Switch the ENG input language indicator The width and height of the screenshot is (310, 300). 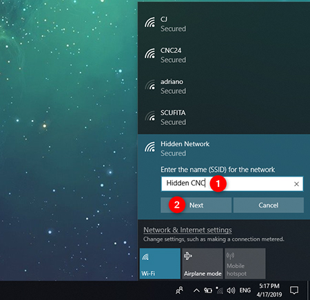tap(245, 290)
